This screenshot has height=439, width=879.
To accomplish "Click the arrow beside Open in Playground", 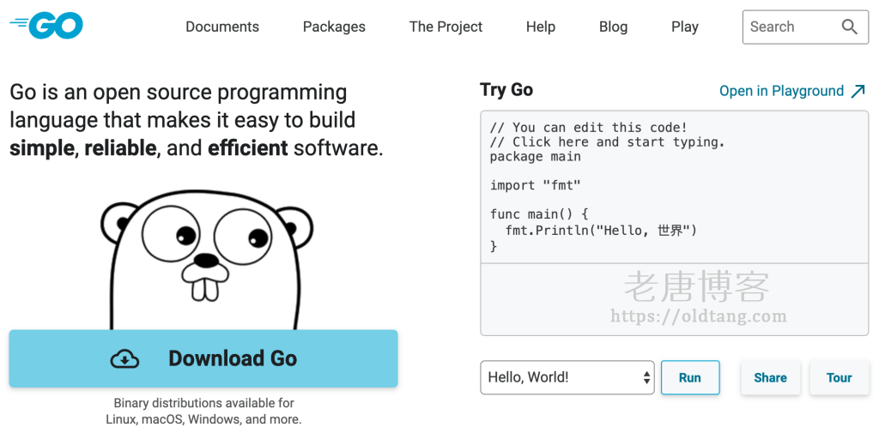I will 858,91.
